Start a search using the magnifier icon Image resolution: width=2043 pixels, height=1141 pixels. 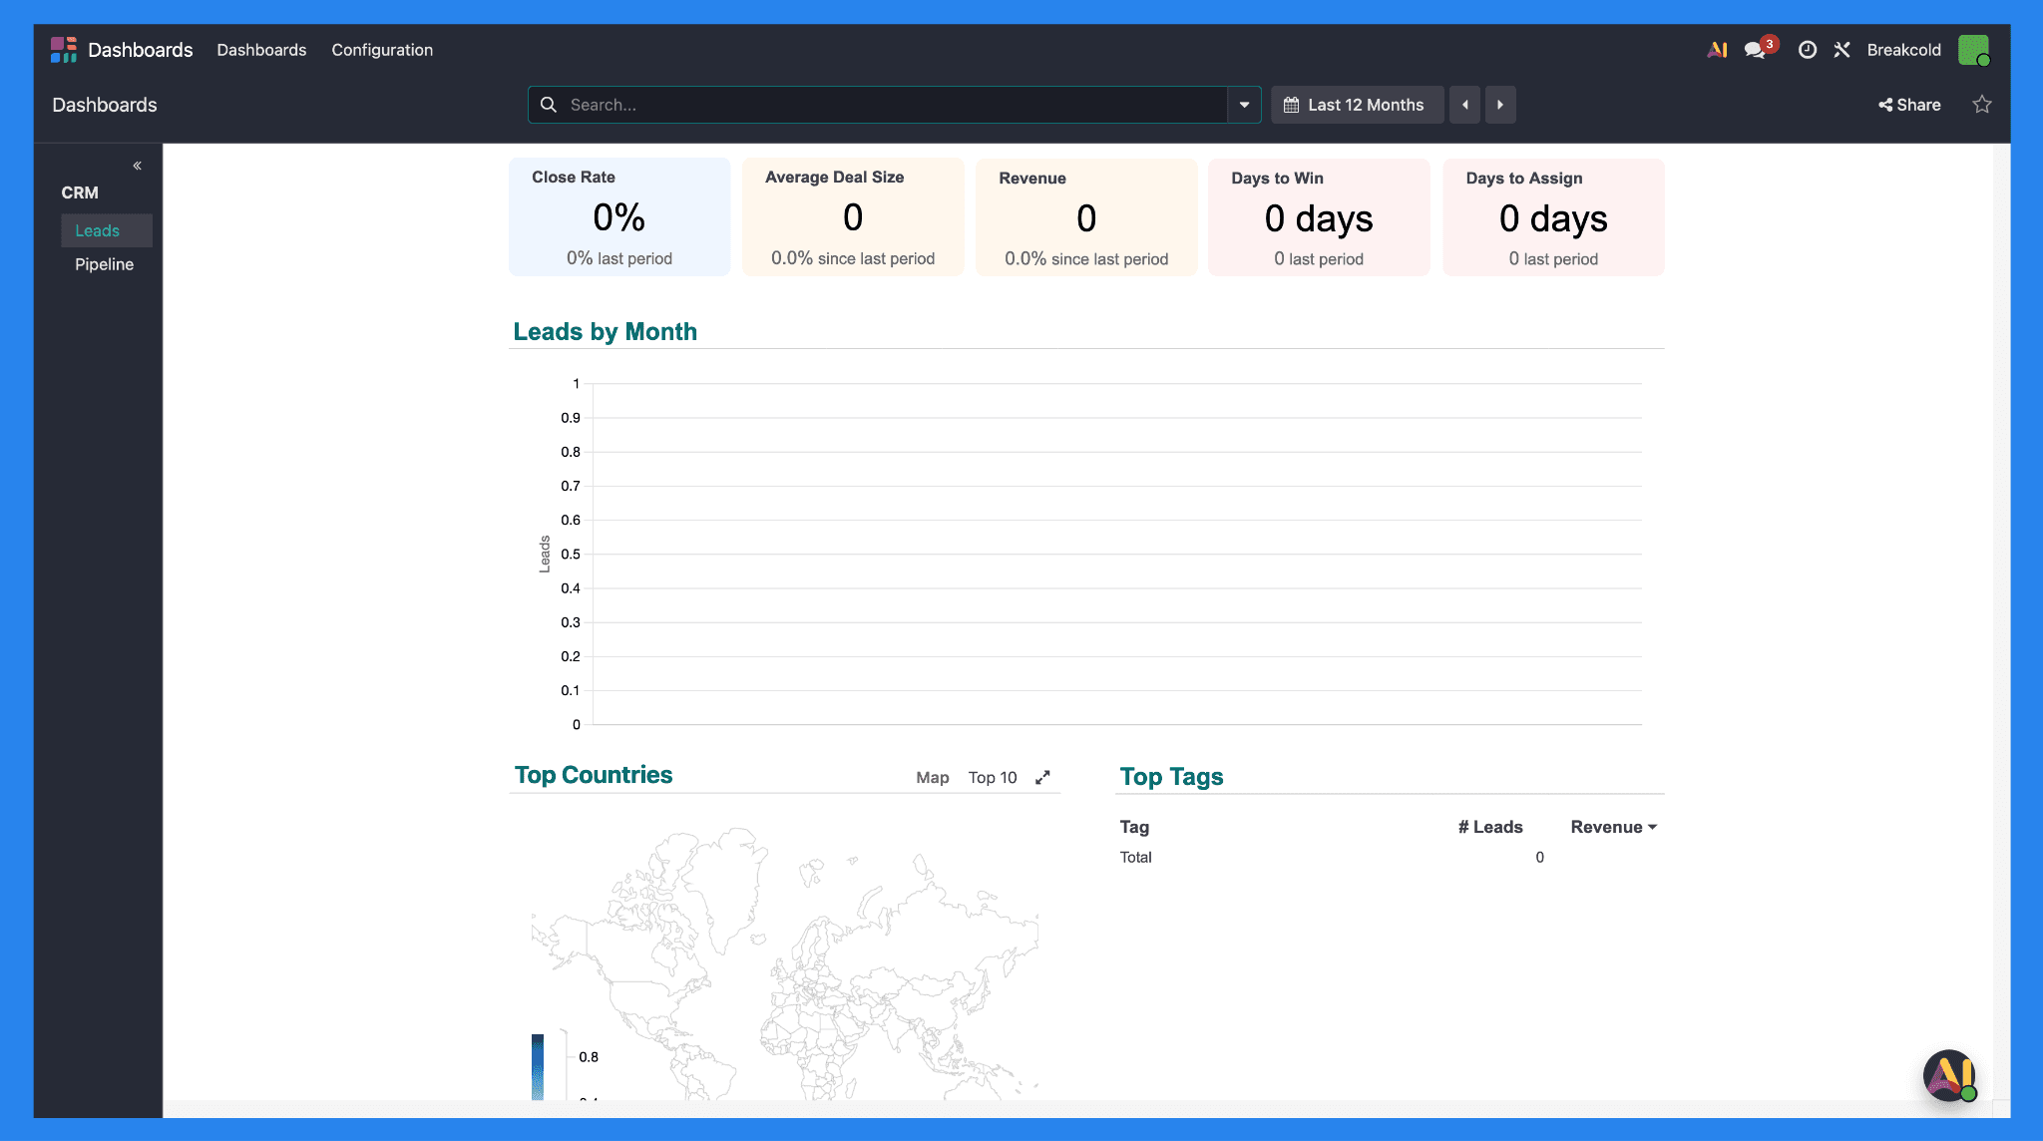(550, 104)
